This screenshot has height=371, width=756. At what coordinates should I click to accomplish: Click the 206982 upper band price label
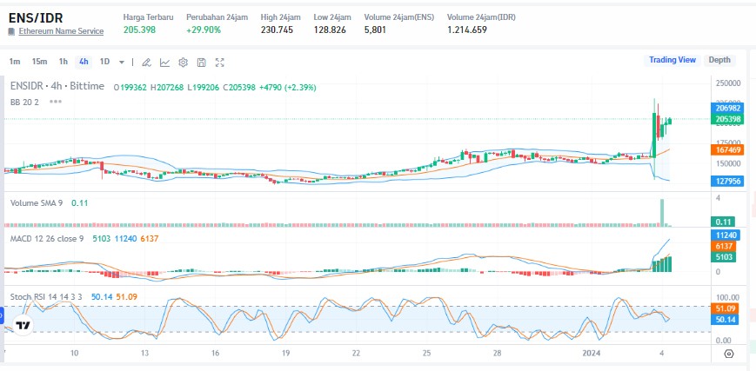[x=727, y=109]
